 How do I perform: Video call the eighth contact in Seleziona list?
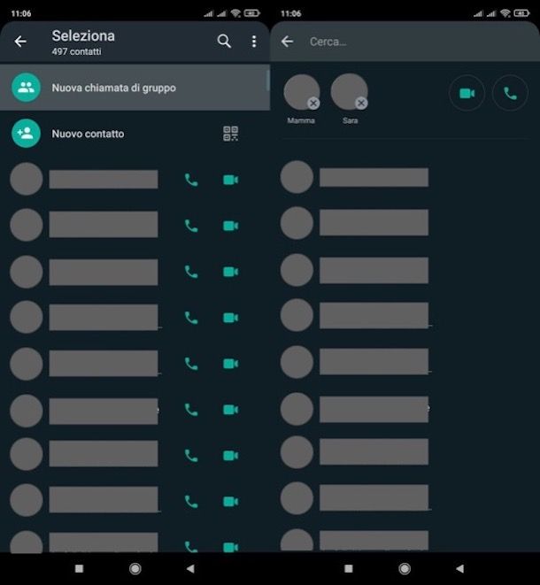[231, 502]
